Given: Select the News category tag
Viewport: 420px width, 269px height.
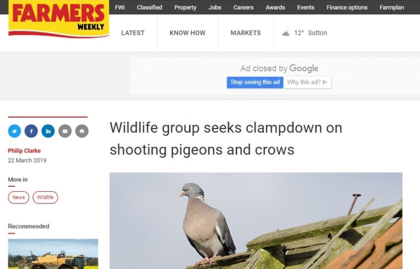Looking at the screenshot, I should 18,197.
